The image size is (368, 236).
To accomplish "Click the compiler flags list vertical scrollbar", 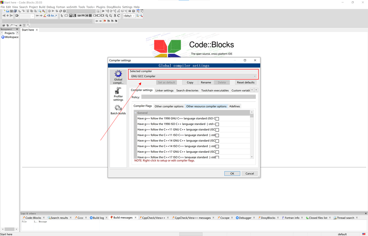I will pos(252,134).
